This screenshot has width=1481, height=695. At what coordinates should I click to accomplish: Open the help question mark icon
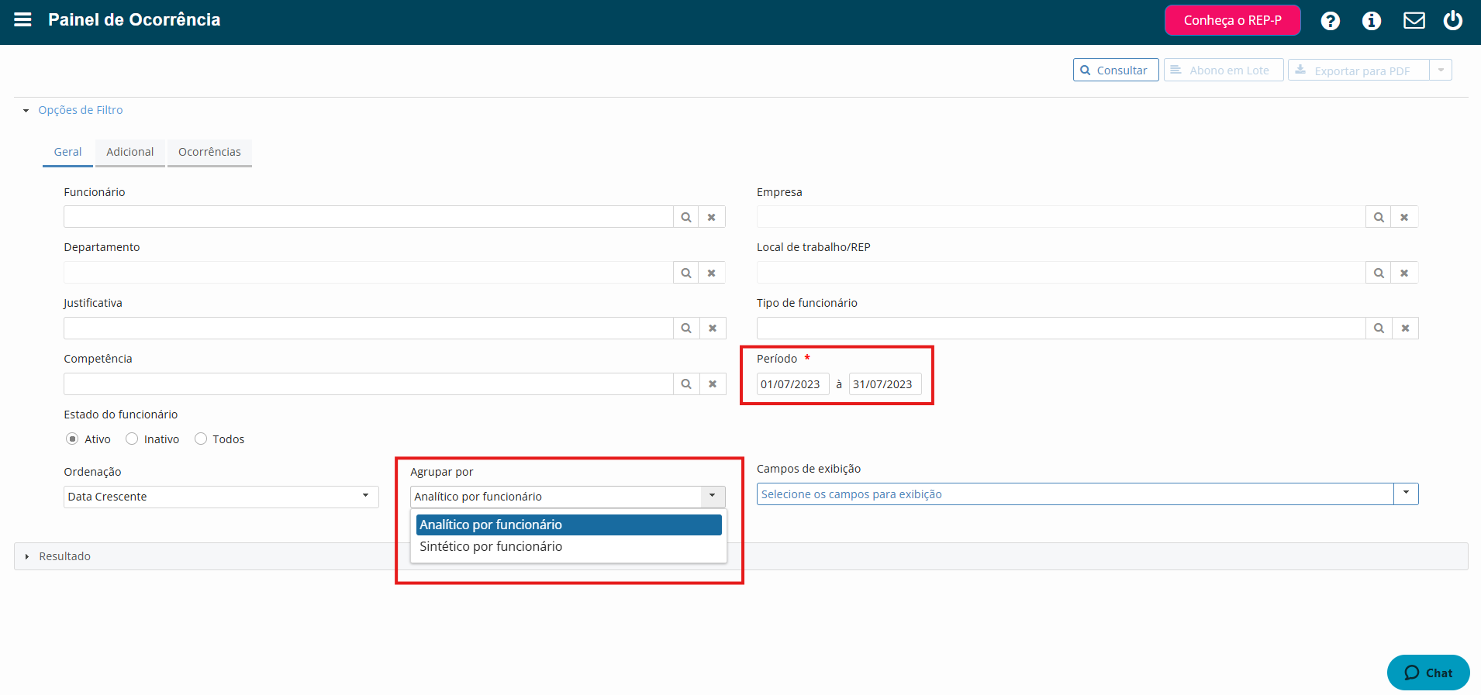[x=1331, y=21]
